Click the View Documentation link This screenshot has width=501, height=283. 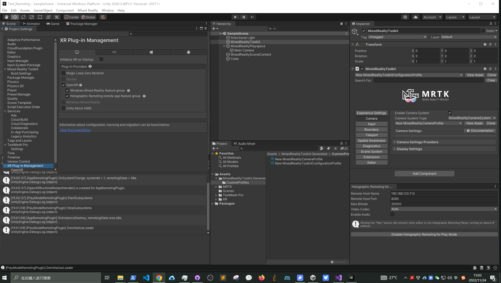point(75,130)
